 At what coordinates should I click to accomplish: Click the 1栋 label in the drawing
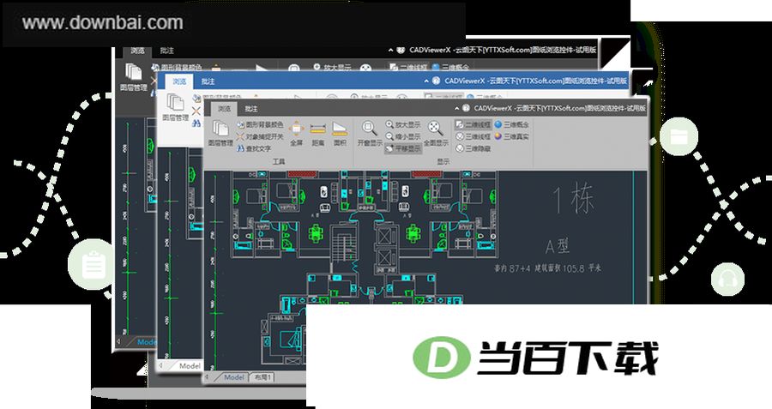[573, 200]
